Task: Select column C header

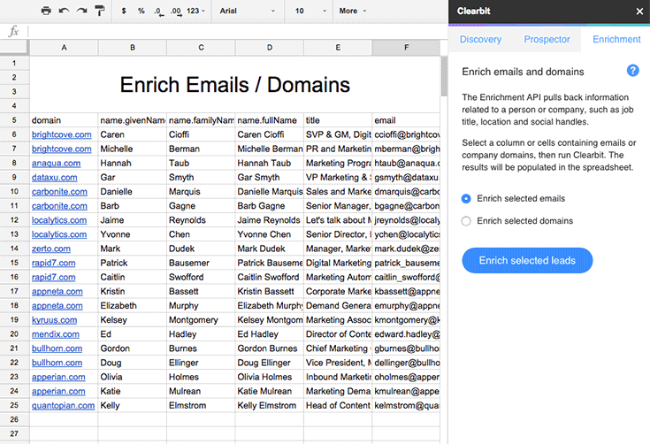Action: tap(201, 48)
